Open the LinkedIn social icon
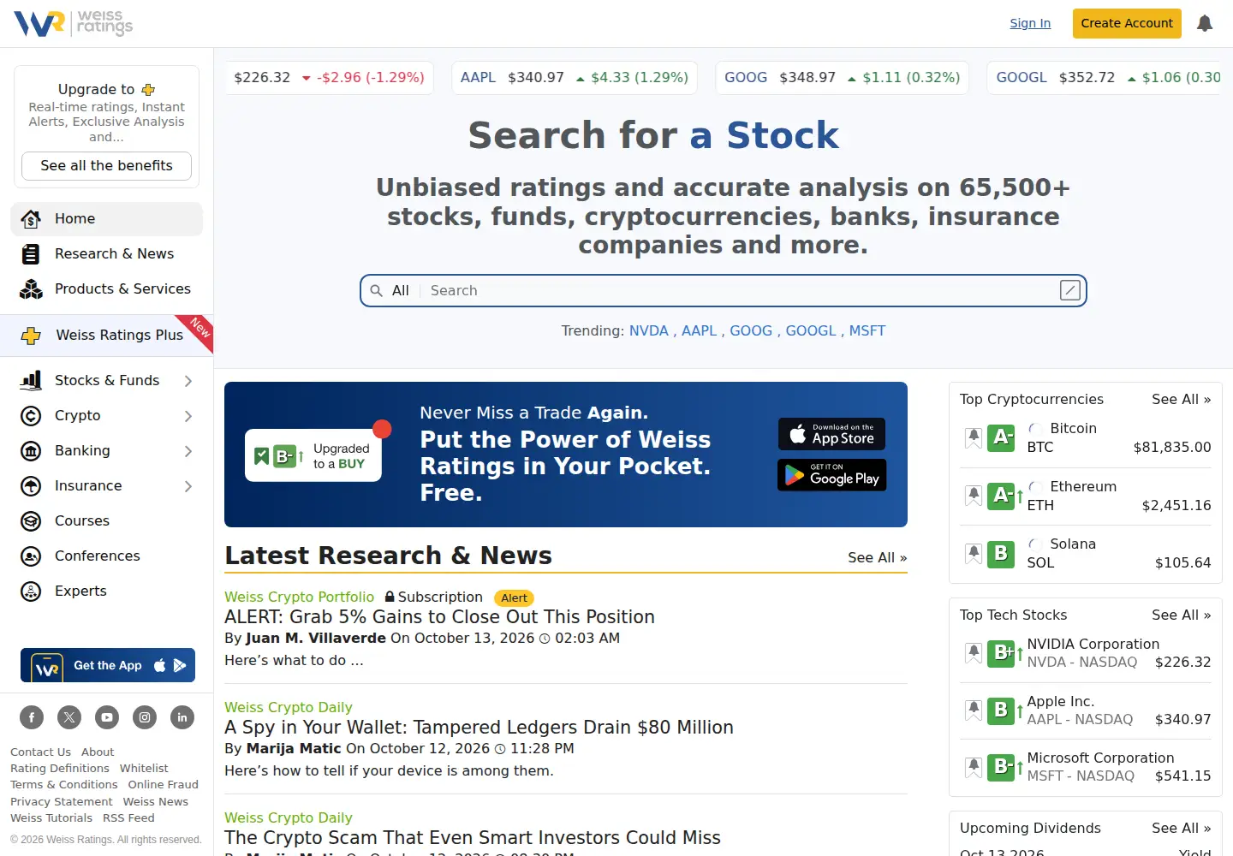Screen dimensions: 1233x856 tap(182, 717)
